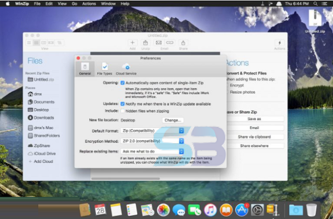Open Calendar from the Dock
333x219 pixels.
click(x=100, y=210)
